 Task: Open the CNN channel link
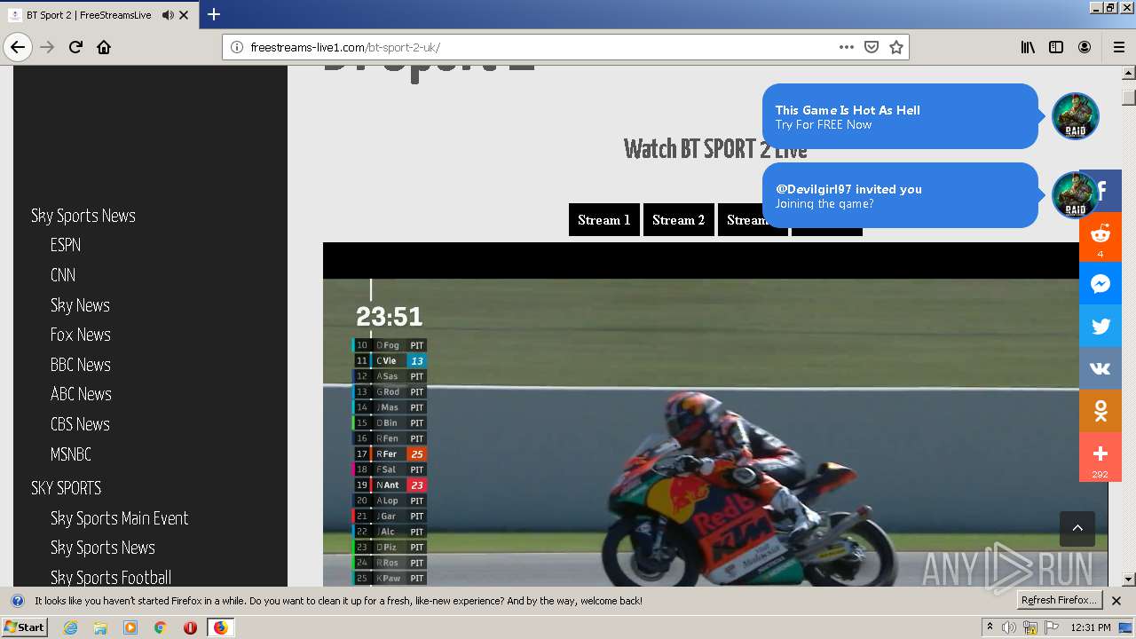point(63,275)
